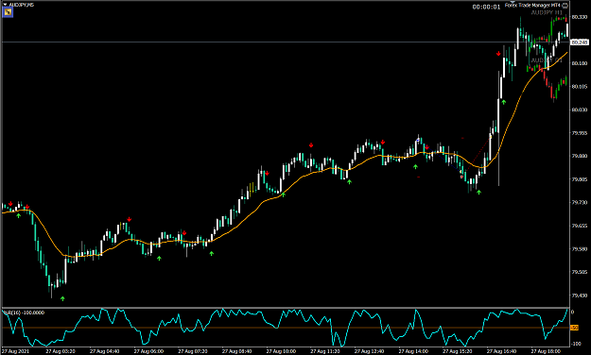Click the 27 Aug 16:40 time label
Screen dimensions: 591x355
point(501,351)
